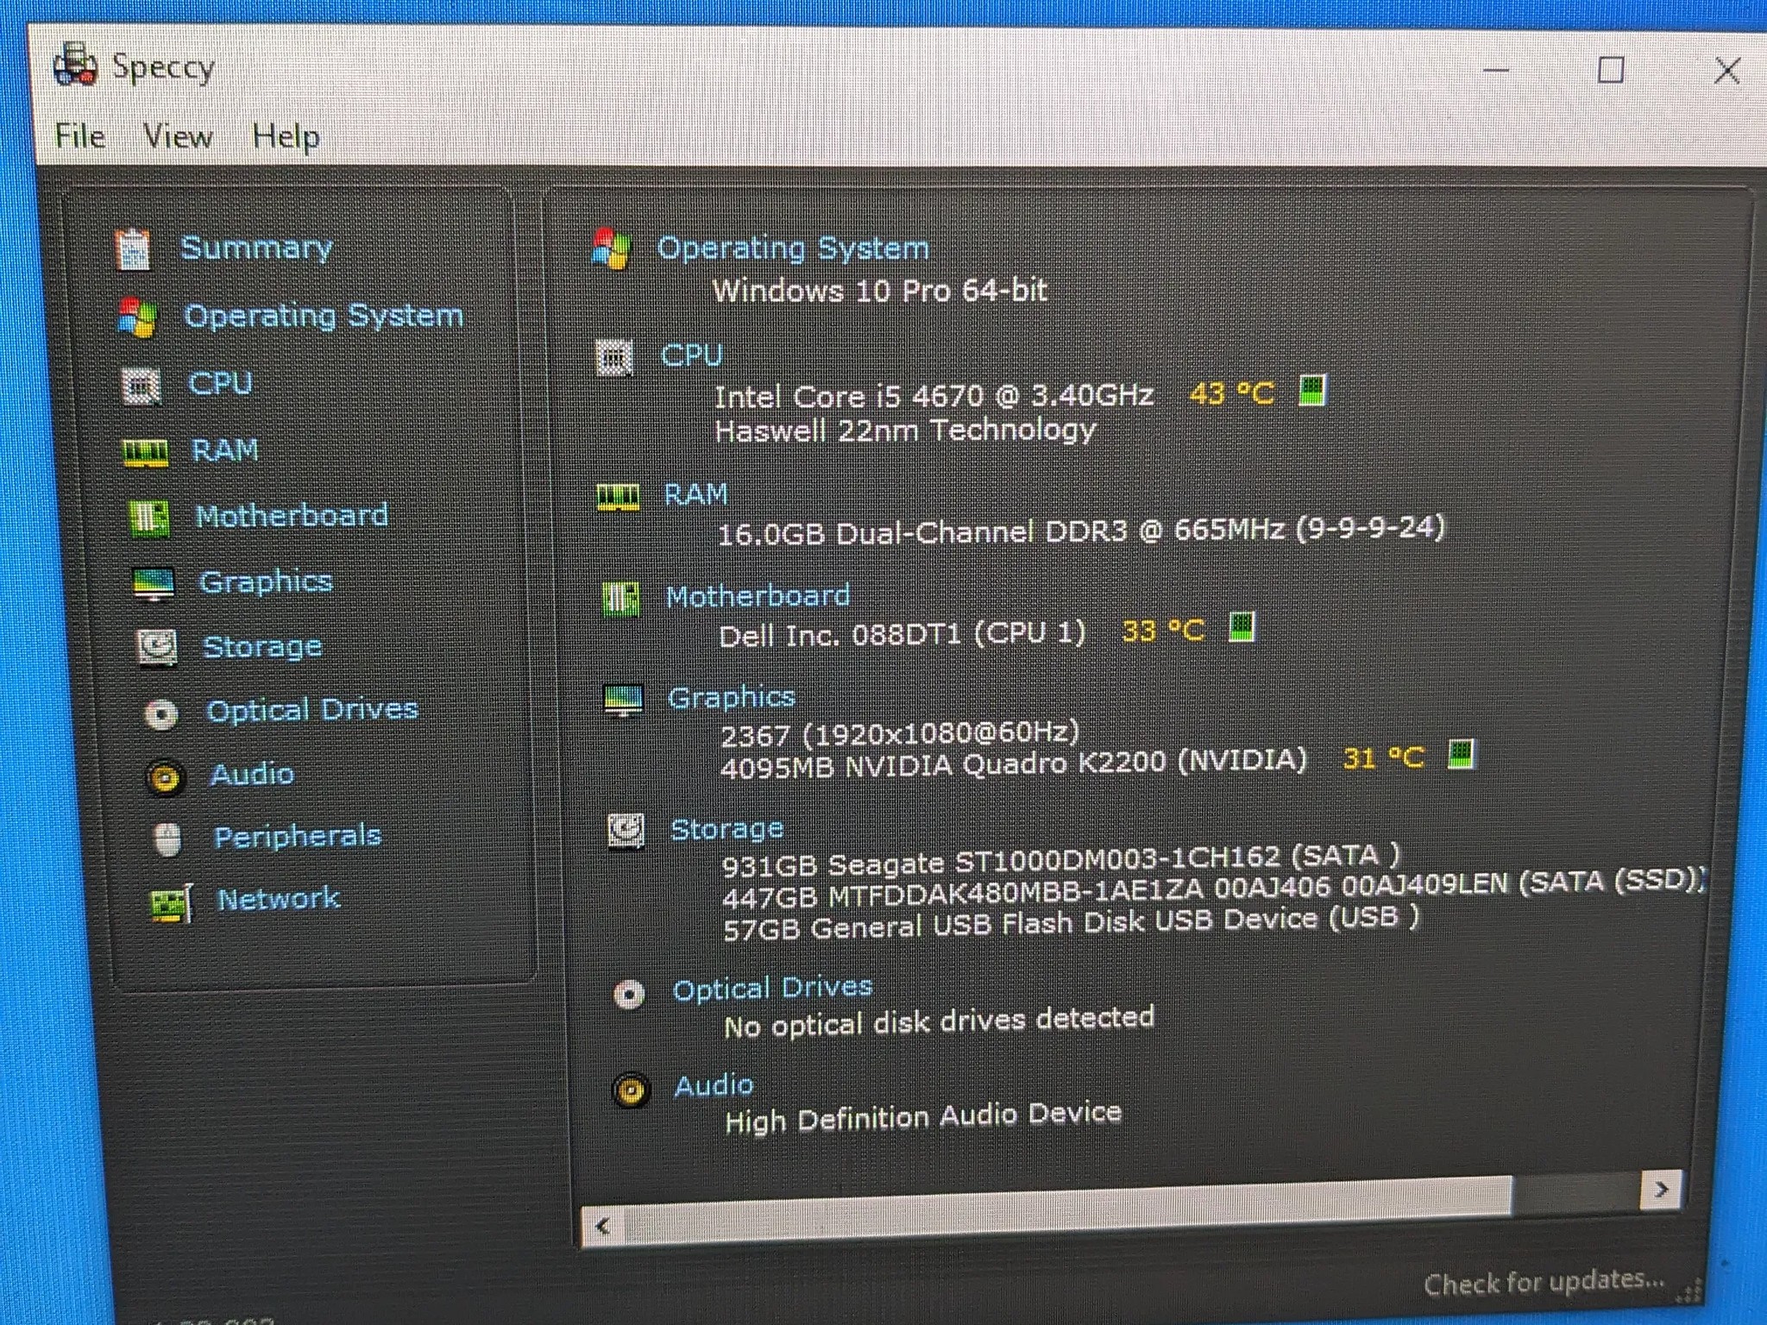Click the NVIDIA Quadro K2200 line
The height and width of the screenshot is (1325, 1767).
tap(1014, 764)
